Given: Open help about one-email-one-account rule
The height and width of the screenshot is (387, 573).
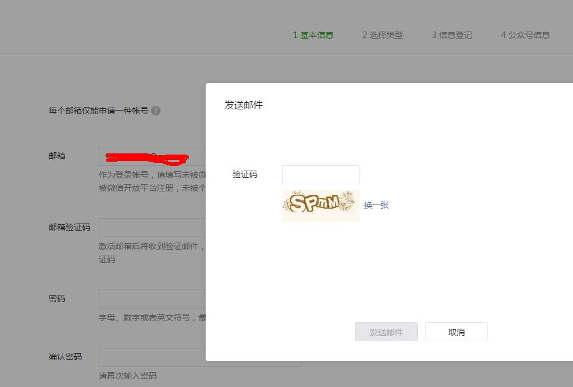Looking at the screenshot, I should pyautogui.click(x=155, y=111).
